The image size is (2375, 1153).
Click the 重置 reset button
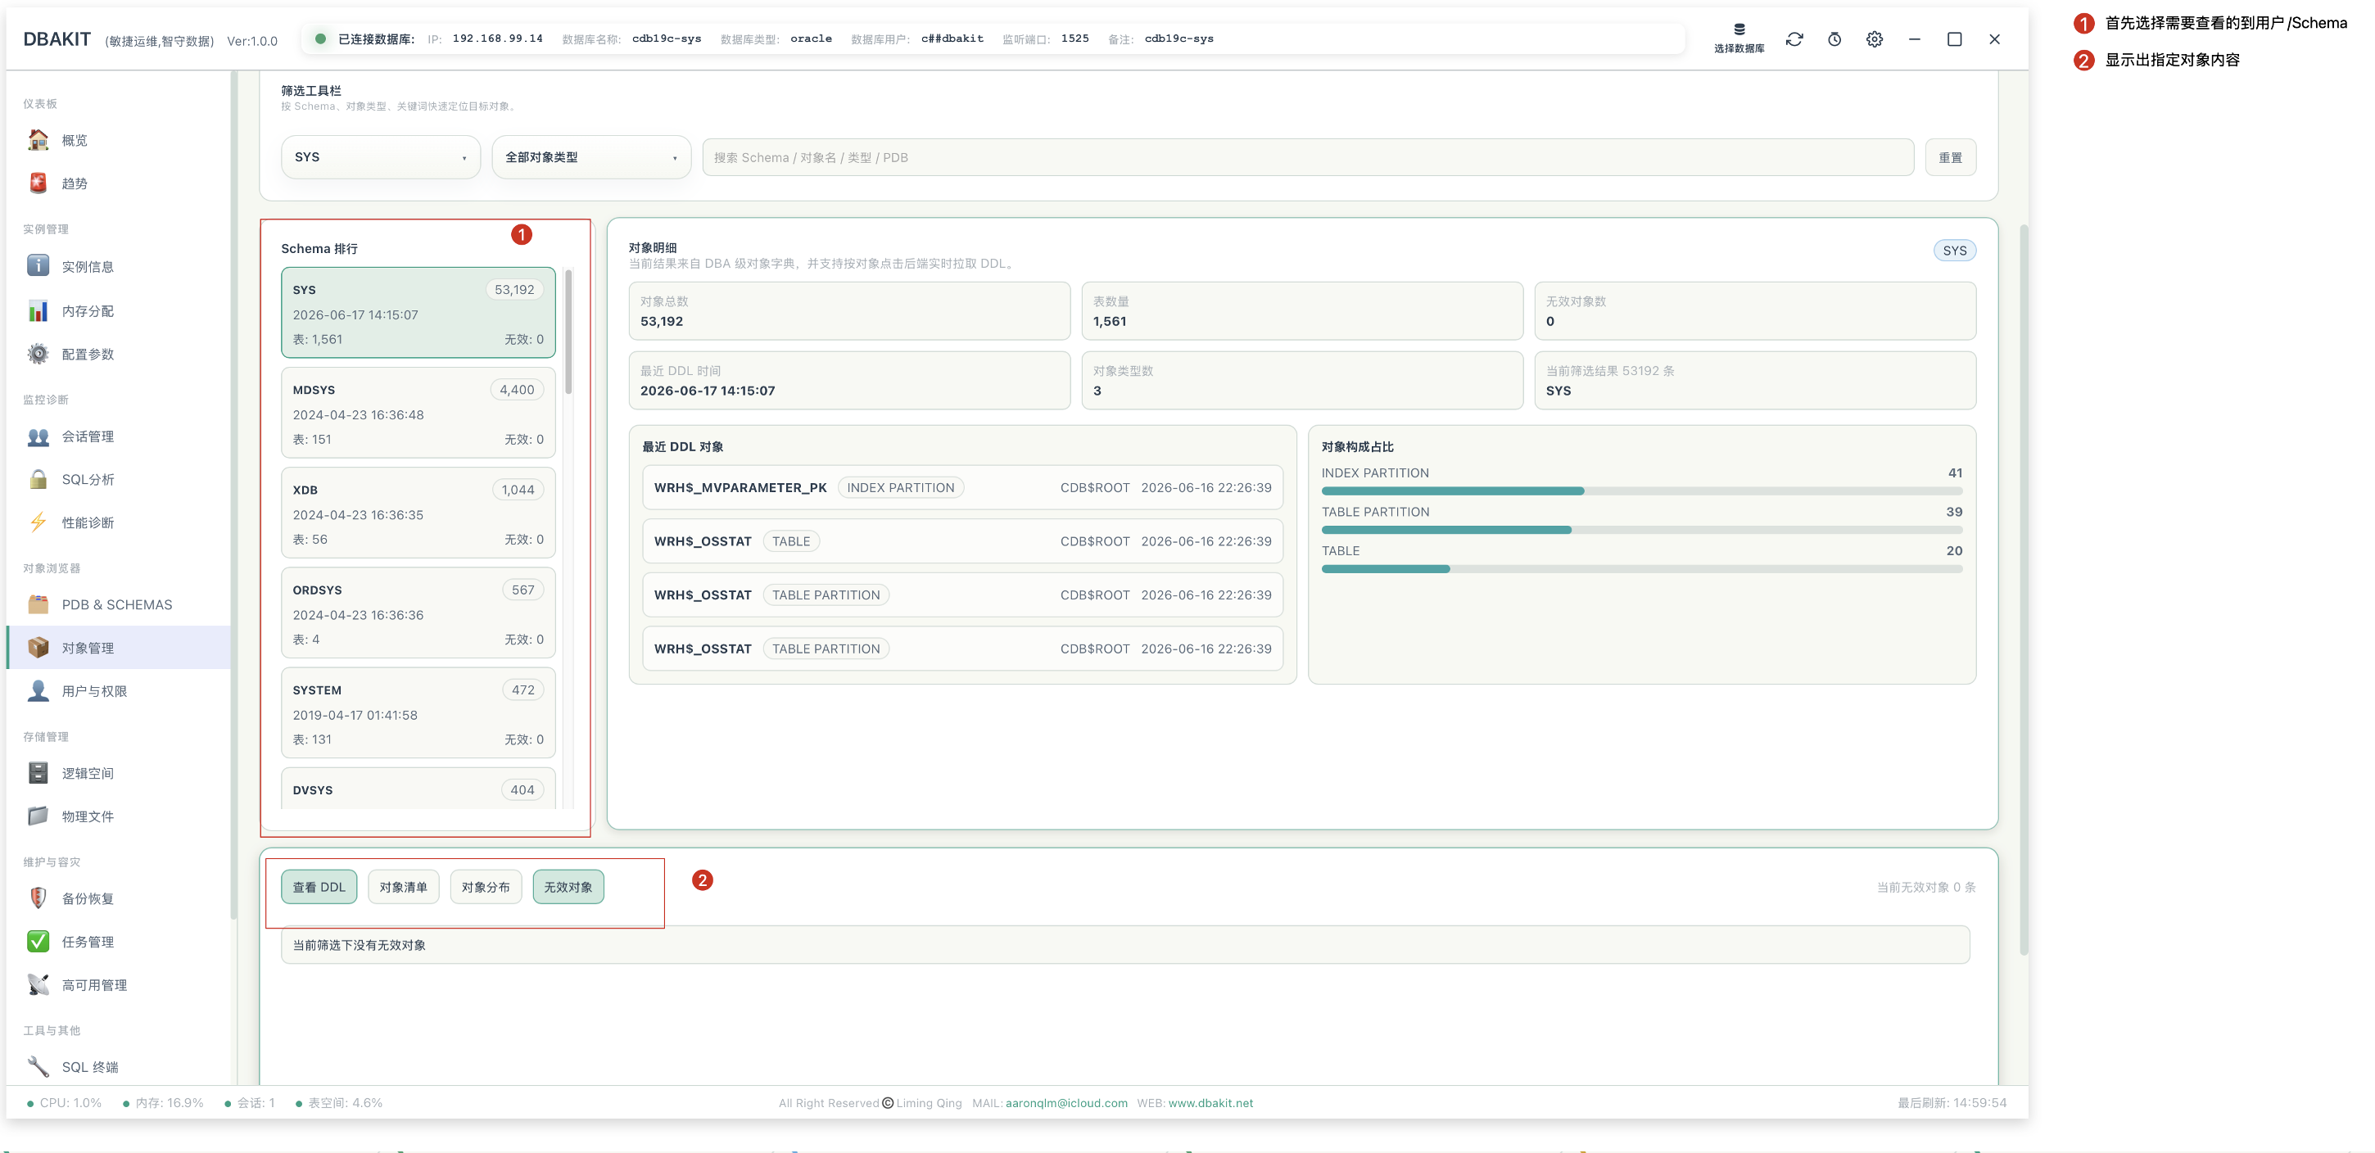click(1950, 157)
